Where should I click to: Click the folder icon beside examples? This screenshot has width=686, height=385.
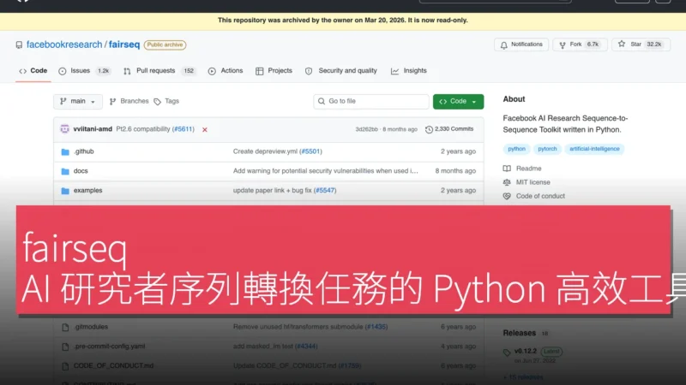click(x=65, y=191)
